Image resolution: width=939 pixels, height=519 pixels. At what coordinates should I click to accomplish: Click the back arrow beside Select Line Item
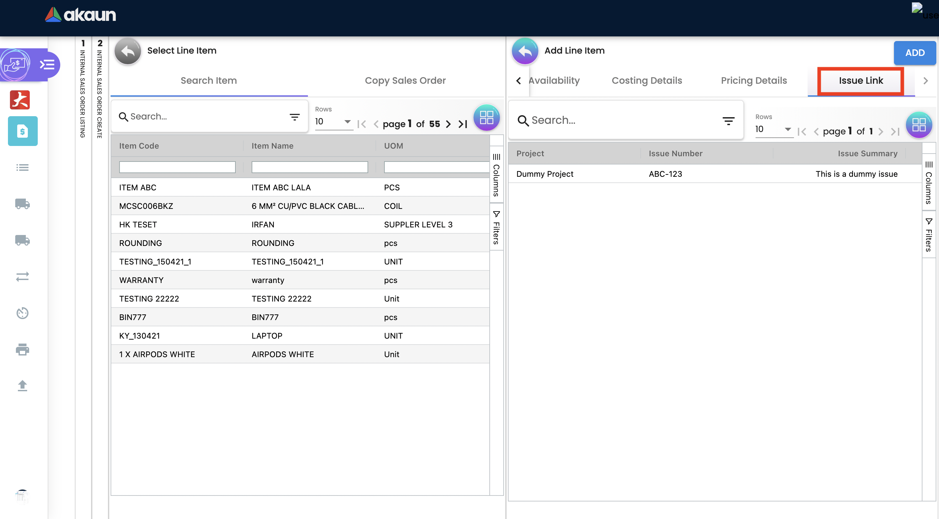click(x=127, y=51)
